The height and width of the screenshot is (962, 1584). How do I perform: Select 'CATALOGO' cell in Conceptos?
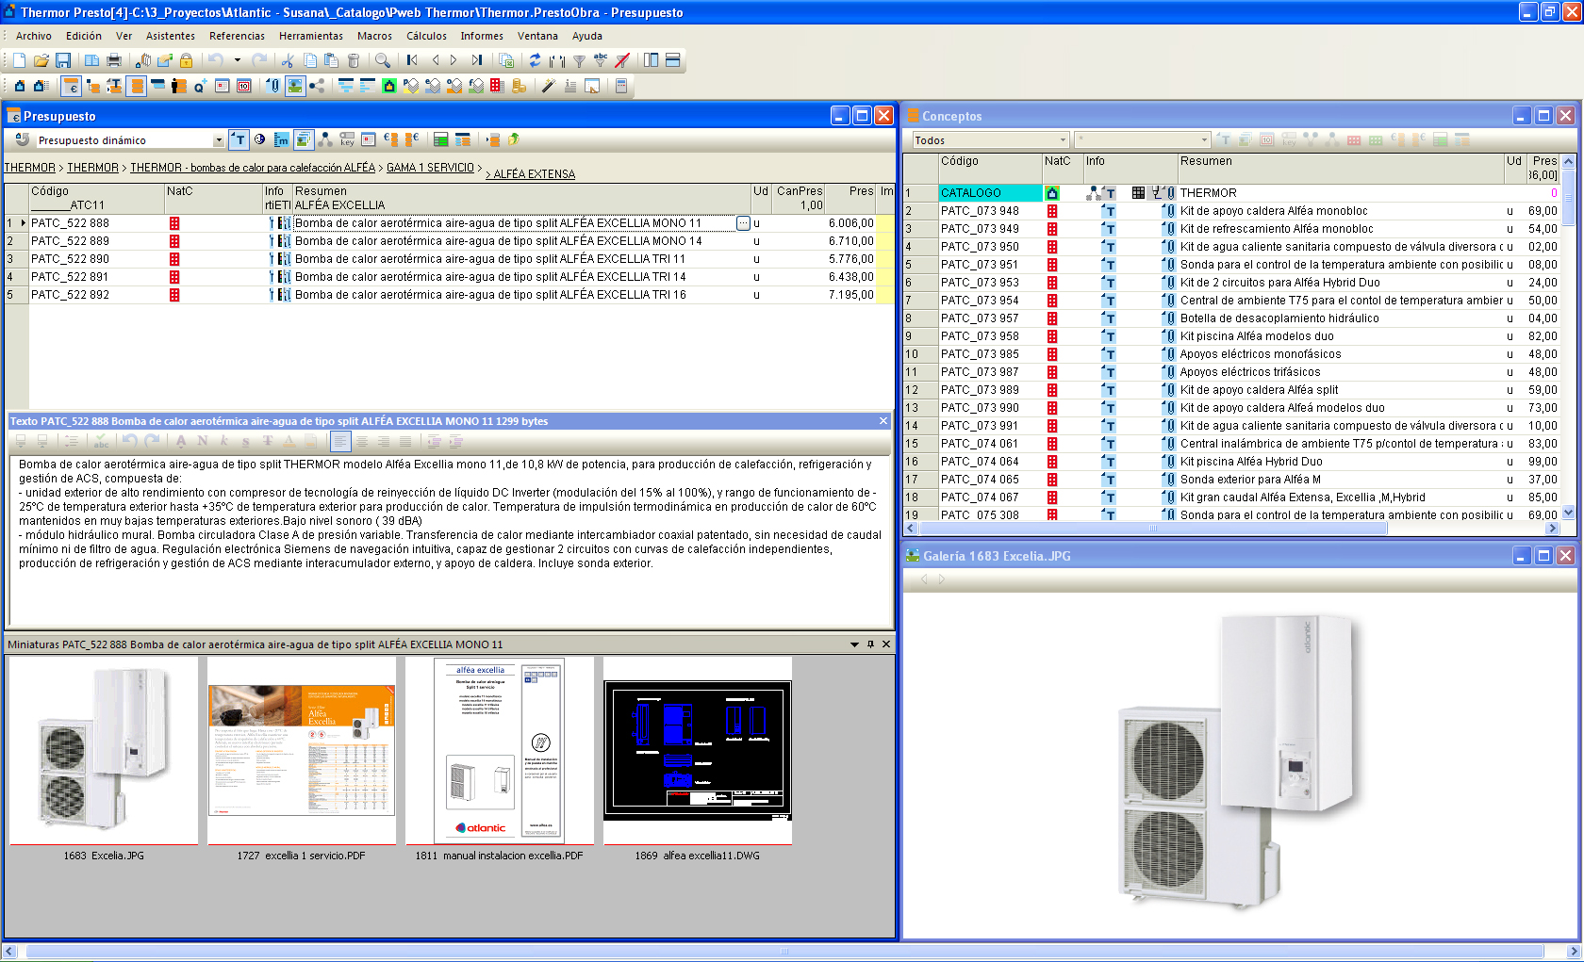(990, 193)
